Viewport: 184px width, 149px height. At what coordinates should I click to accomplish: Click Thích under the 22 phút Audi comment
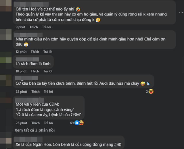(35, 92)
